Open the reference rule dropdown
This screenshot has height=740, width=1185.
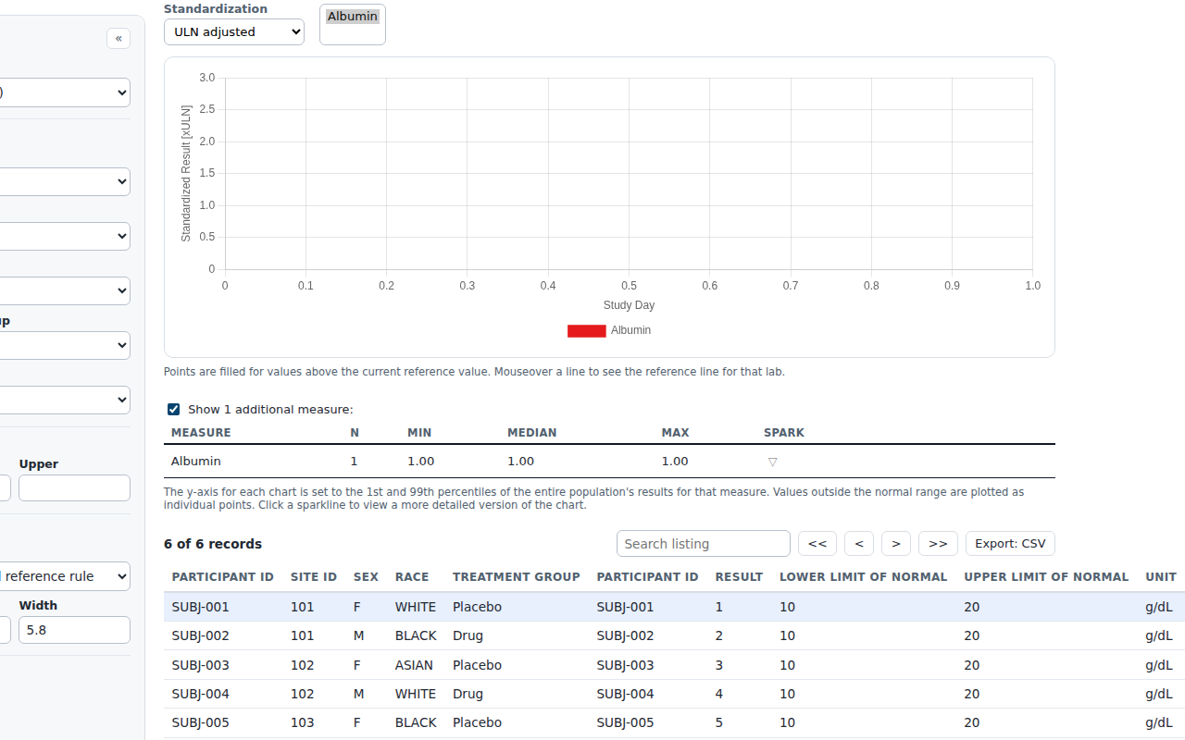pyautogui.click(x=65, y=576)
